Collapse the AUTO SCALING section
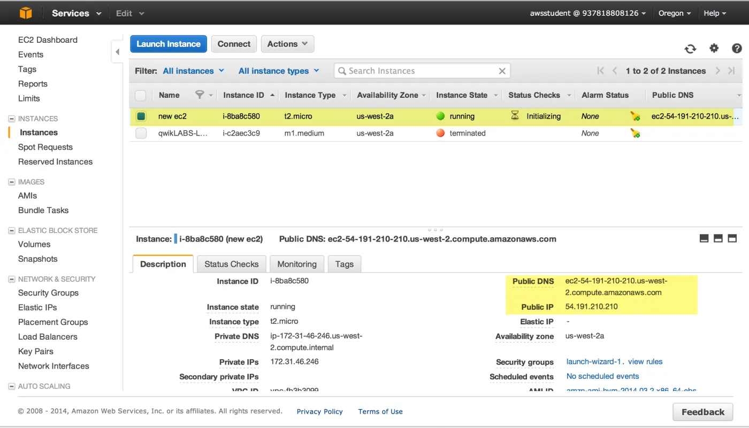The width and height of the screenshot is (749, 428). pos(12,386)
